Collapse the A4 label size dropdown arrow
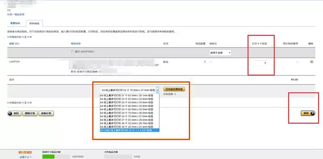This screenshot has height=159, width=323. (x=157, y=90)
